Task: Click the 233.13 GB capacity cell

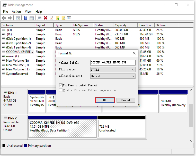Action: pos(121,34)
